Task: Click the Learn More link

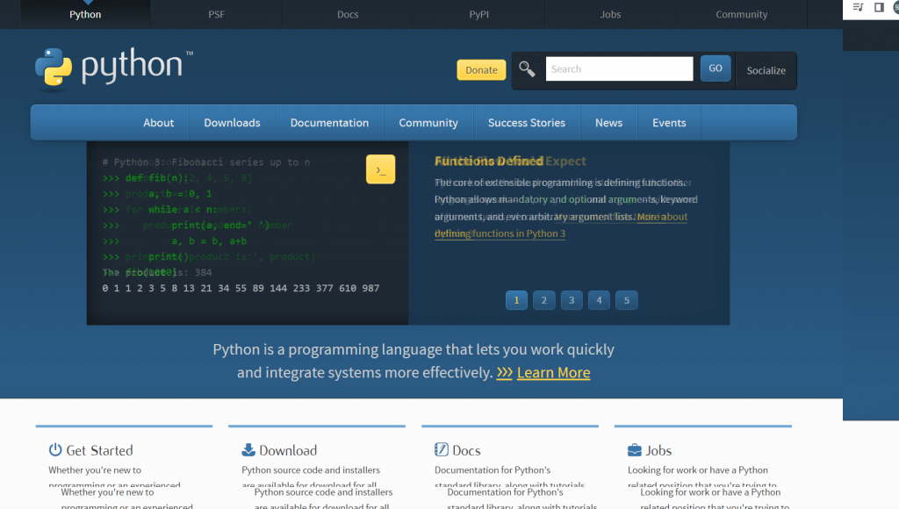Action: pyautogui.click(x=553, y=373)
